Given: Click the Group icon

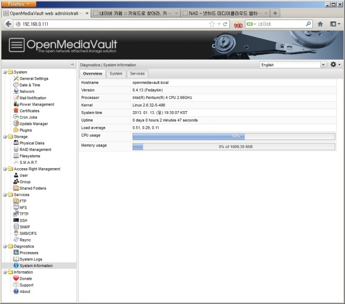Looking at the screenshot, I should click(16, 182).
